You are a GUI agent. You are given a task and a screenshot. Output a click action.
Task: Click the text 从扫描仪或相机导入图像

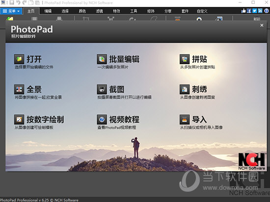point(201,127)
